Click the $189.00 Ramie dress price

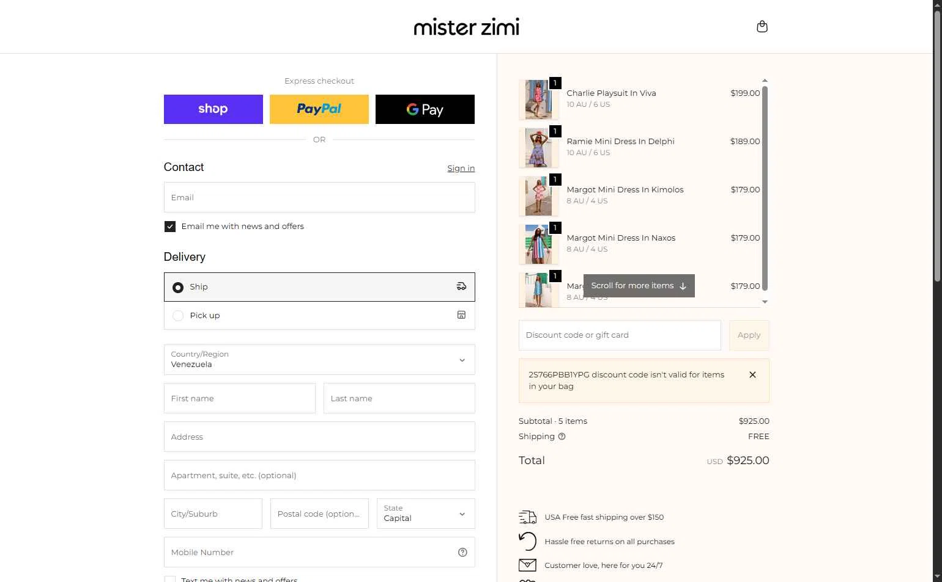click(x=745, y=142)
